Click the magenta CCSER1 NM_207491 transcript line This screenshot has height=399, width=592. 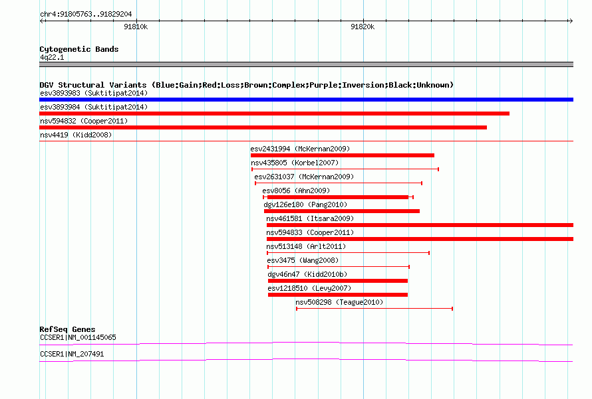pos(306,360)
